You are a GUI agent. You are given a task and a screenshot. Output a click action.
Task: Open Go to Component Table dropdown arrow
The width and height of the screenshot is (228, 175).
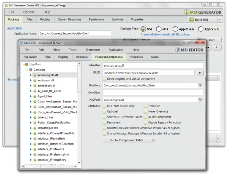pos(153,140)
